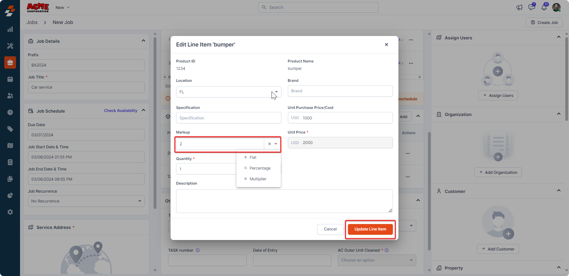Select Multiplier markup option
569x276 pixels.
(x=258, y=179)
